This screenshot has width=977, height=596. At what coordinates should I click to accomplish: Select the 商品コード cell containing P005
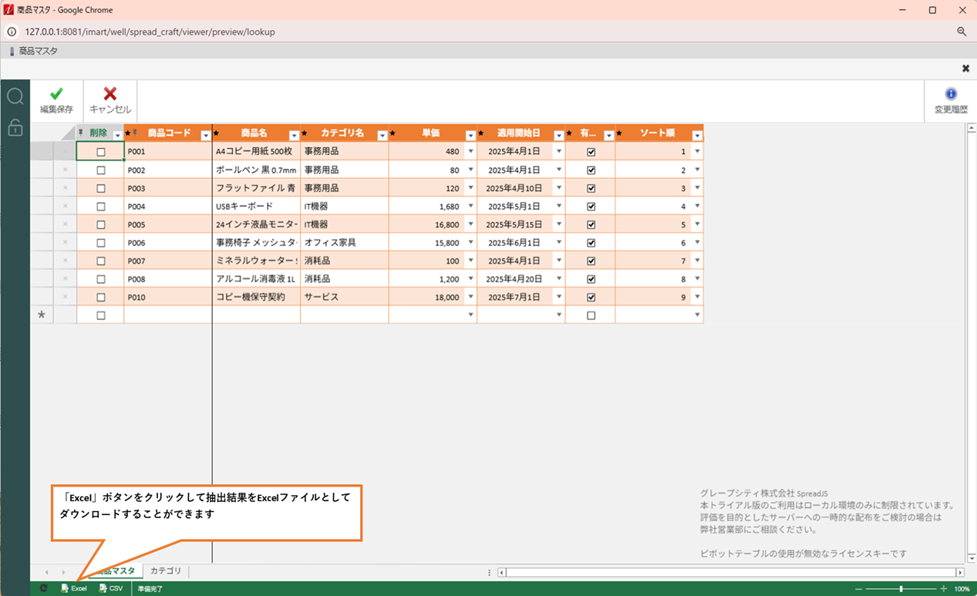tap(167, 224)
